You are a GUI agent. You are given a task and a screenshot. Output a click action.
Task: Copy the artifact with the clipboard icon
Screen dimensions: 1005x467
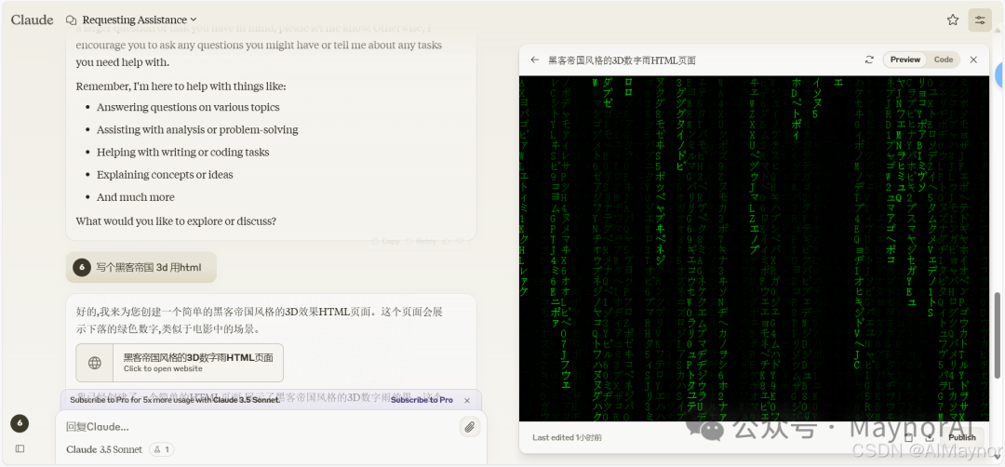point(908,437)
